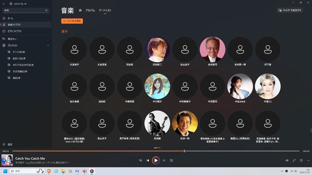Click the playback progress slider handle
This screenshot has width=312, height=175.
[184, 151]
